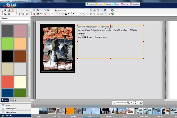Viewport: 177px width, 118px height.
Task: Open the font color dropdown arrow
Action: [68, 14]
